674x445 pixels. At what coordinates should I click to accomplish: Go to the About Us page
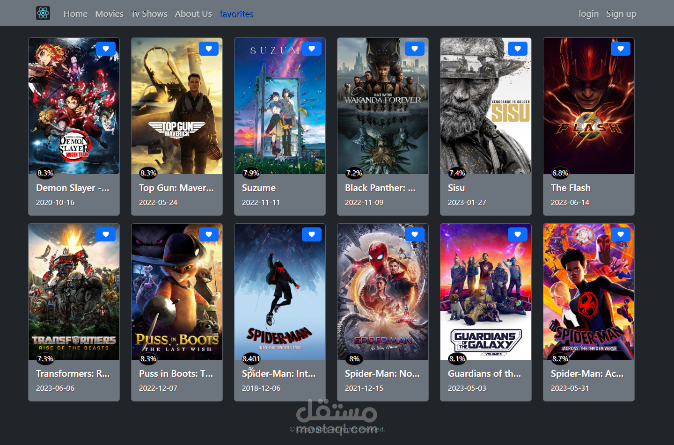coord(193,14)
